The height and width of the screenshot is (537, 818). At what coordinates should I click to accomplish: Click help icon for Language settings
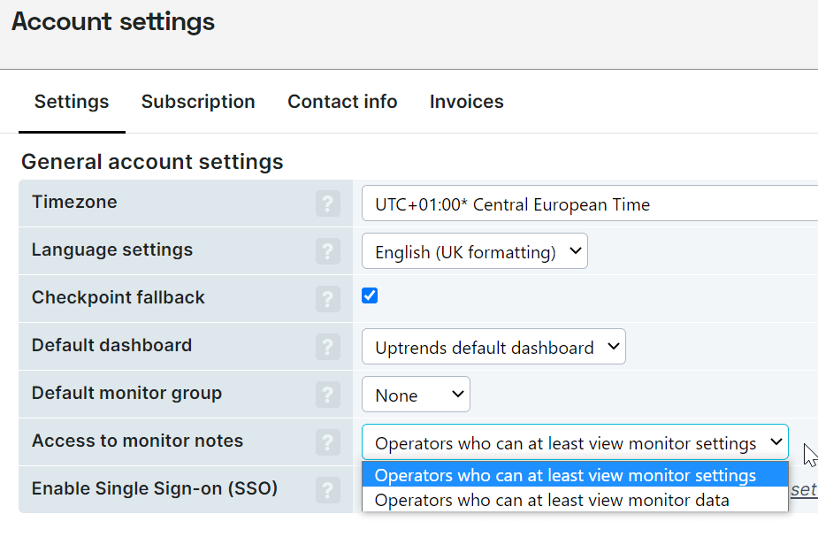point(328,252)
